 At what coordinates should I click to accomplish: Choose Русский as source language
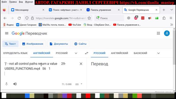62,53
